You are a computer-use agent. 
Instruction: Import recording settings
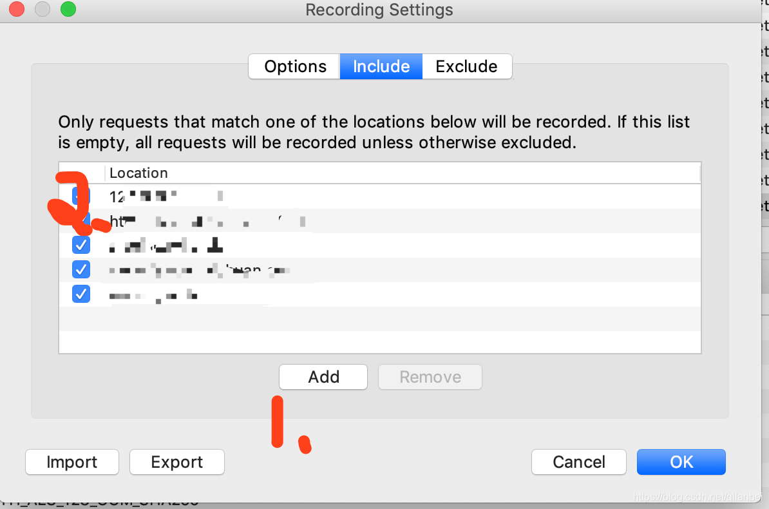coord(72,462)
